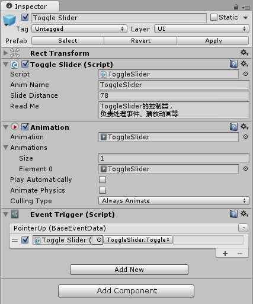Click the Event Trigger (Script) title

point(72,215)
